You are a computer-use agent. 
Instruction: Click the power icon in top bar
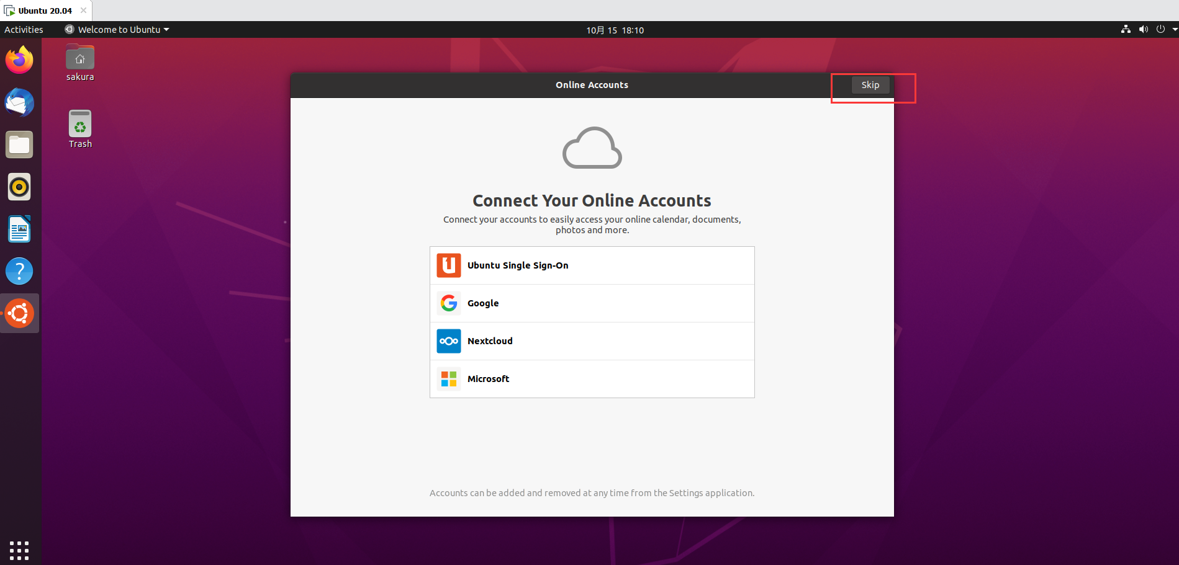point(1160,29)
